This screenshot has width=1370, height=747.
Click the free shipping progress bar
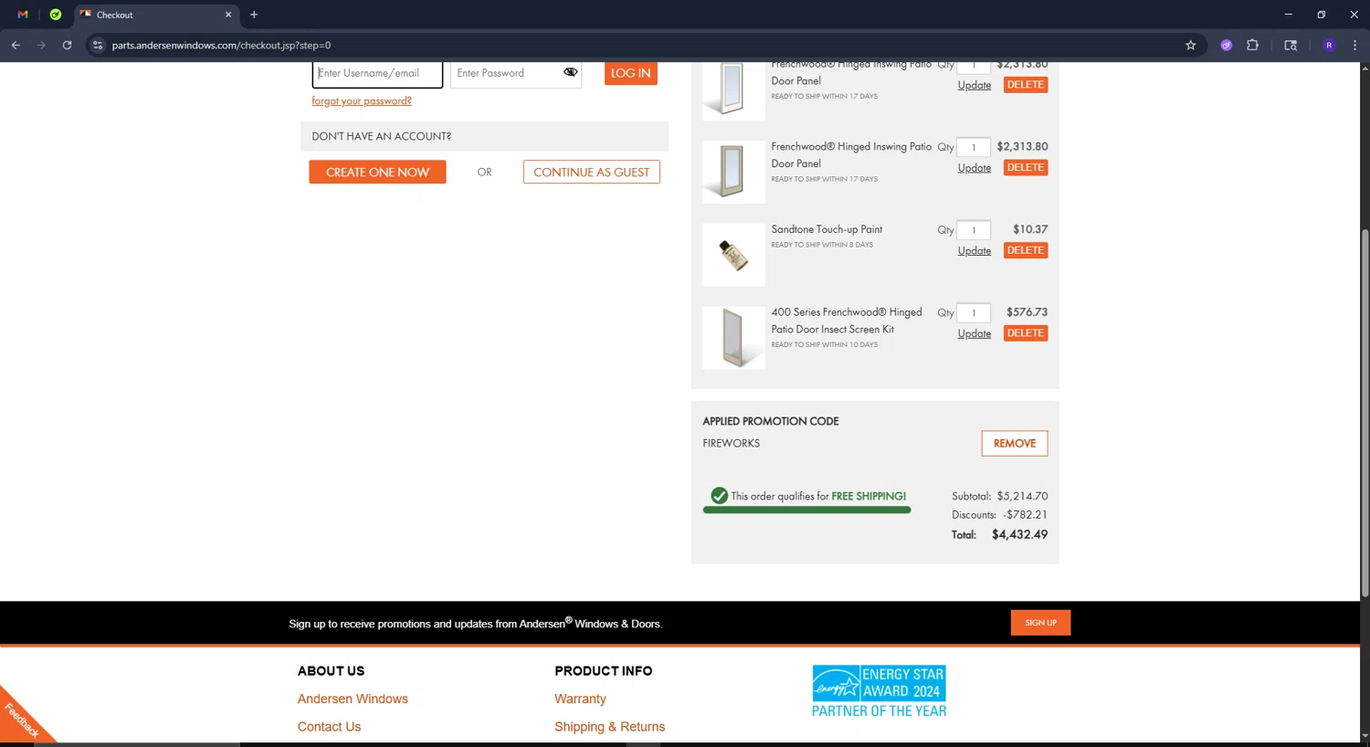[x=806, y=510]
